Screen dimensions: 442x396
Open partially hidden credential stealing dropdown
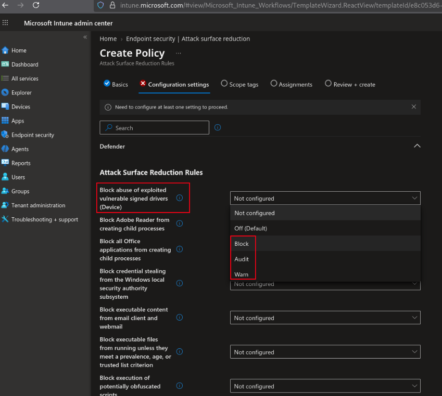click(325, 285)
